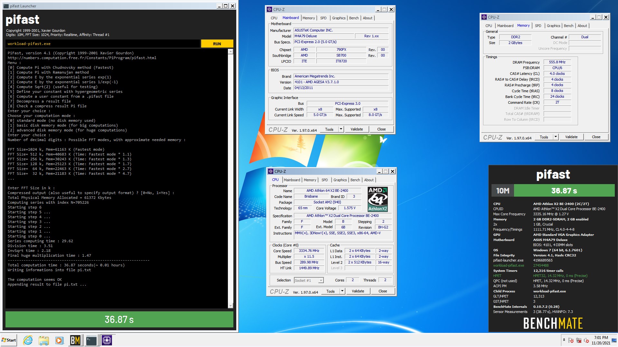Expand Tools dropdown arrow in Mainboard CPU-Z window
This screenshot has width=618, height=347.
pos(341,129)
